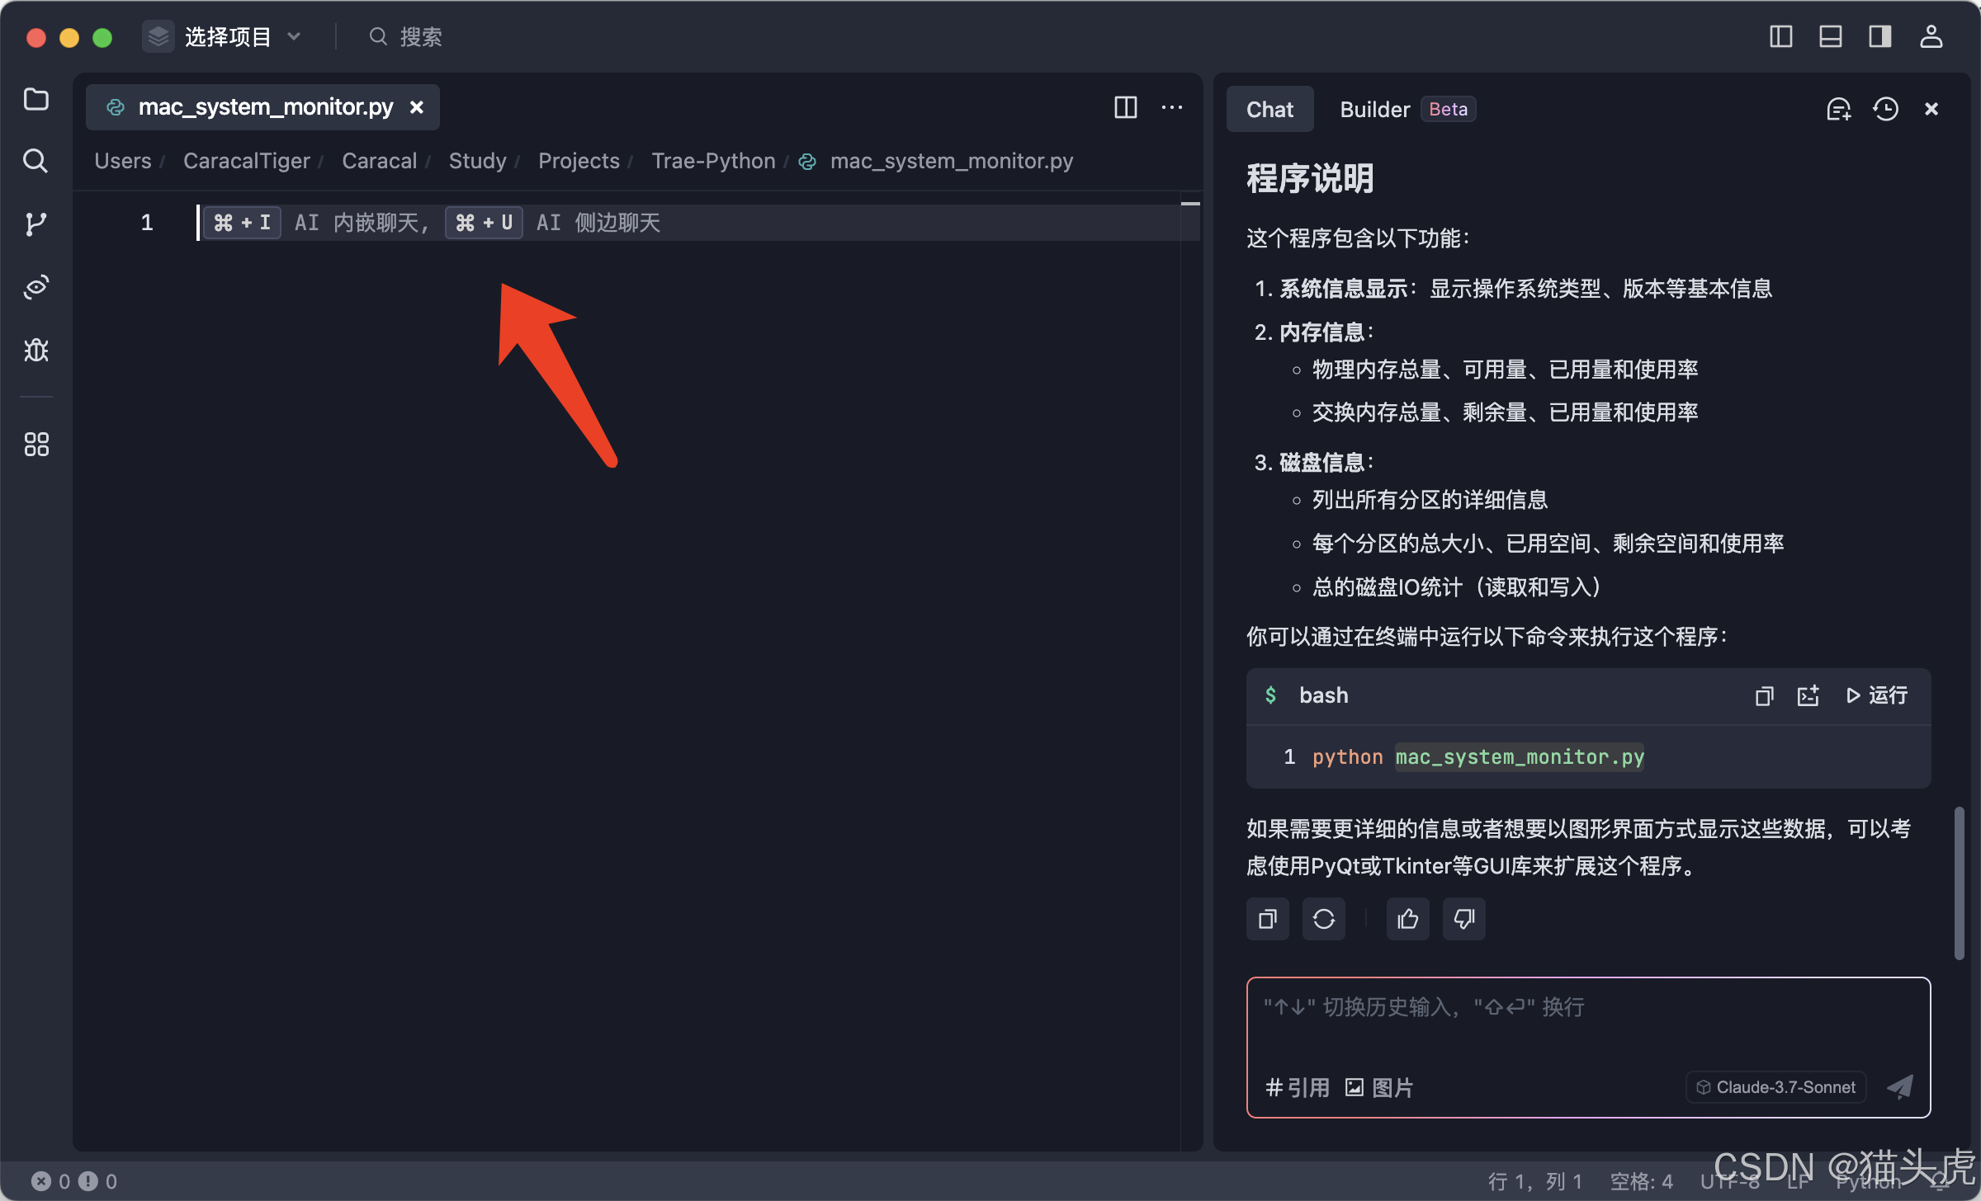
Task: Open the Extensions grid icon in sidebar
Action: pos(36,445)
